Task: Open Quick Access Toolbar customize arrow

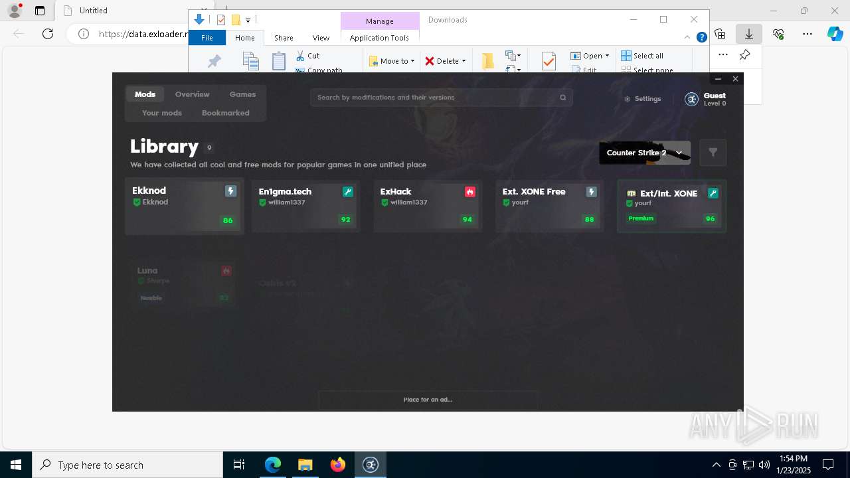Action: [248, 21]
